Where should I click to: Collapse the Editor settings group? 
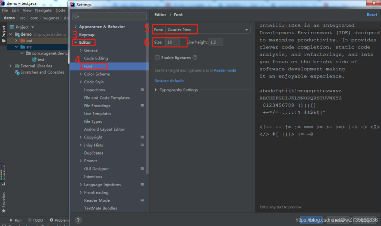[x=76, y=42]
